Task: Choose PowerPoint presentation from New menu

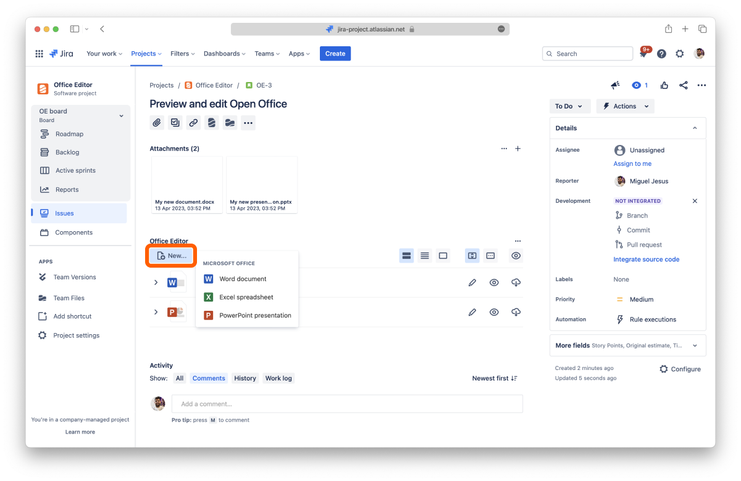Action: click(247, 315)
